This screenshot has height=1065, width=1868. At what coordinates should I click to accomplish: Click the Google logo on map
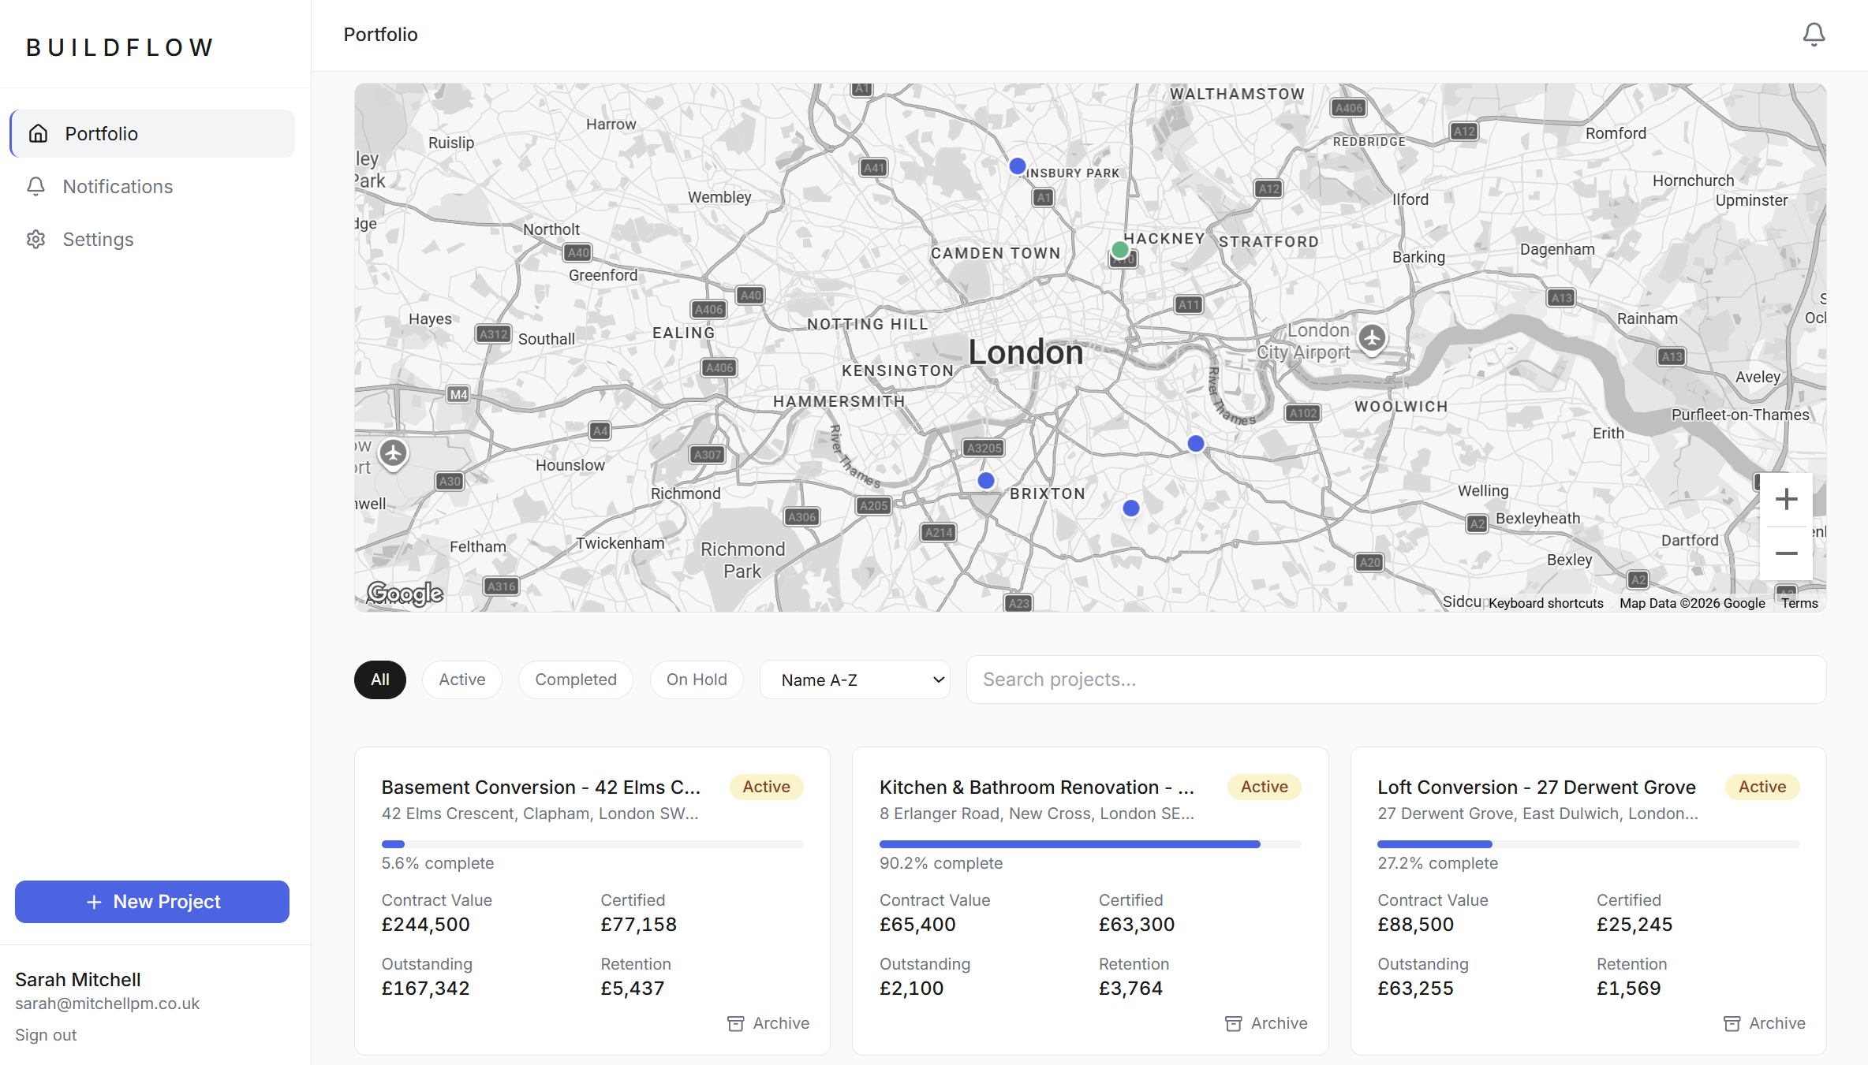(405, 593)
